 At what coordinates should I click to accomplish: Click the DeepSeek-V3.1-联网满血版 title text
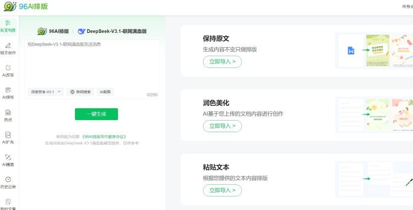pos(117,31)
